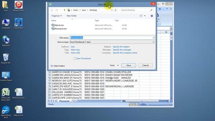Launch Power Seller from the desktop
The image size is (215, 121).
[x=18, y=6]
